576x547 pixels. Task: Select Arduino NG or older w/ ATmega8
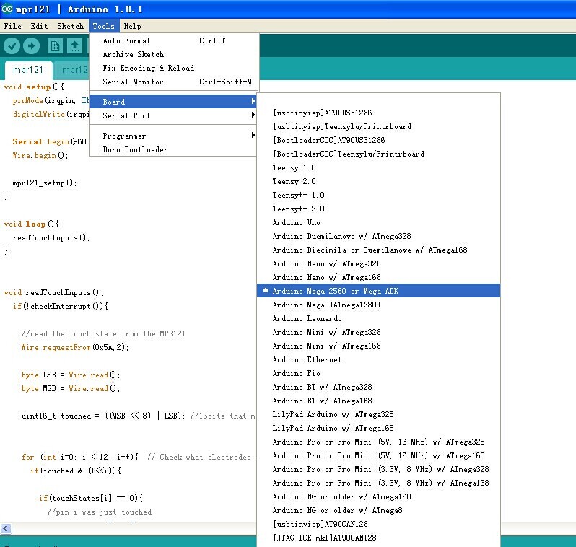point(378,511)
